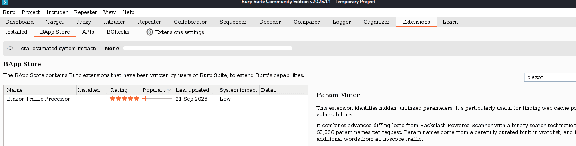Click the 'Param Miner' detail heading

[x=338, y=95]
